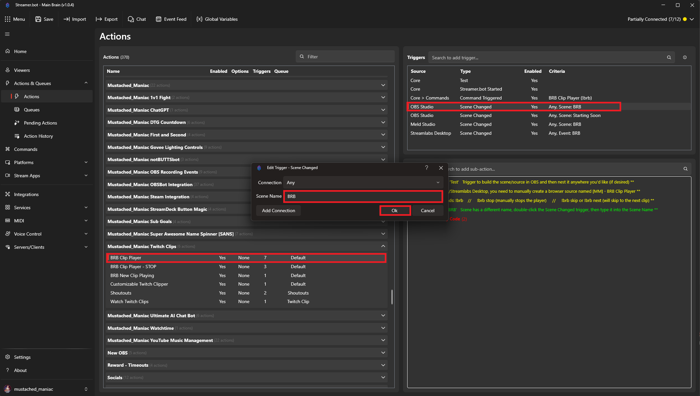Go to Queues in the sidebar
This screenshot has width=700, height=396.
click(x=32, y=110)
